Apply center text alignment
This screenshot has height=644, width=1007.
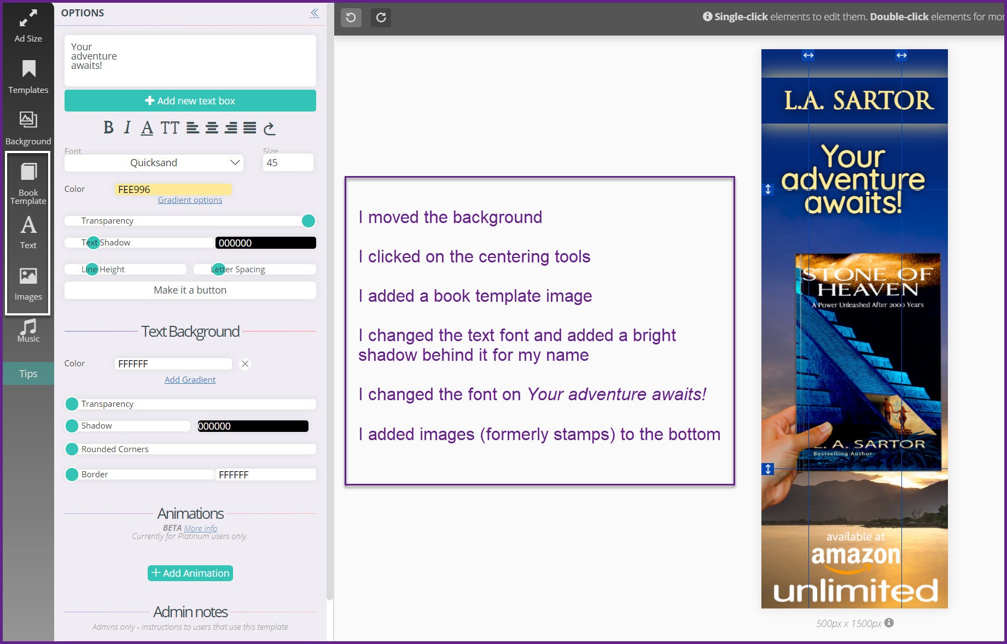tap(212, 128)
